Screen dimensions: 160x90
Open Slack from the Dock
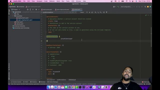click(94, 87)
